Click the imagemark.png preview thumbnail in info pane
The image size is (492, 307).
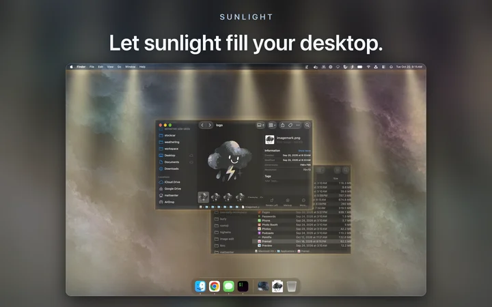(x=269, y=139)
